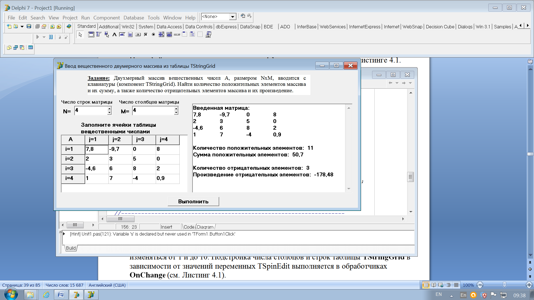Select the Frames component icon in palette

[x=91, y=34]
